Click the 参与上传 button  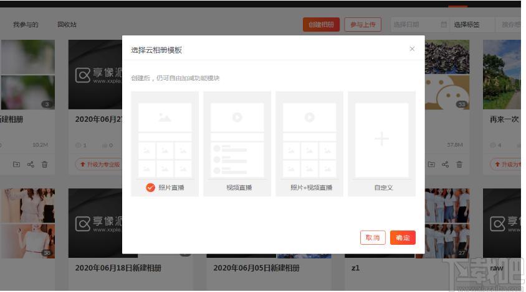tap(363, 24)
